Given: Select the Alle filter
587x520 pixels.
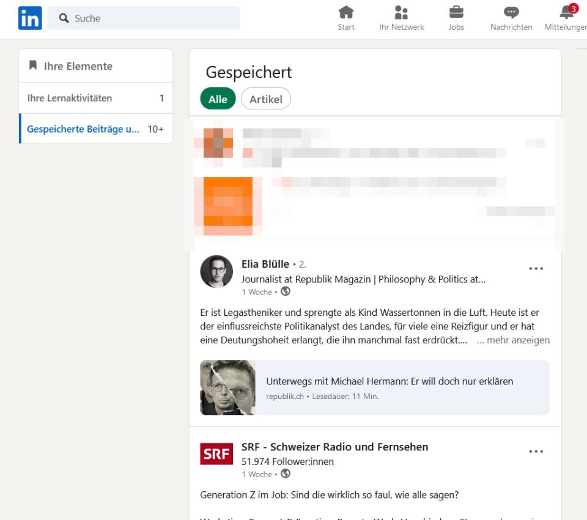Looking at the screenshot, I should pyautogui.click(x=218, y=98).
